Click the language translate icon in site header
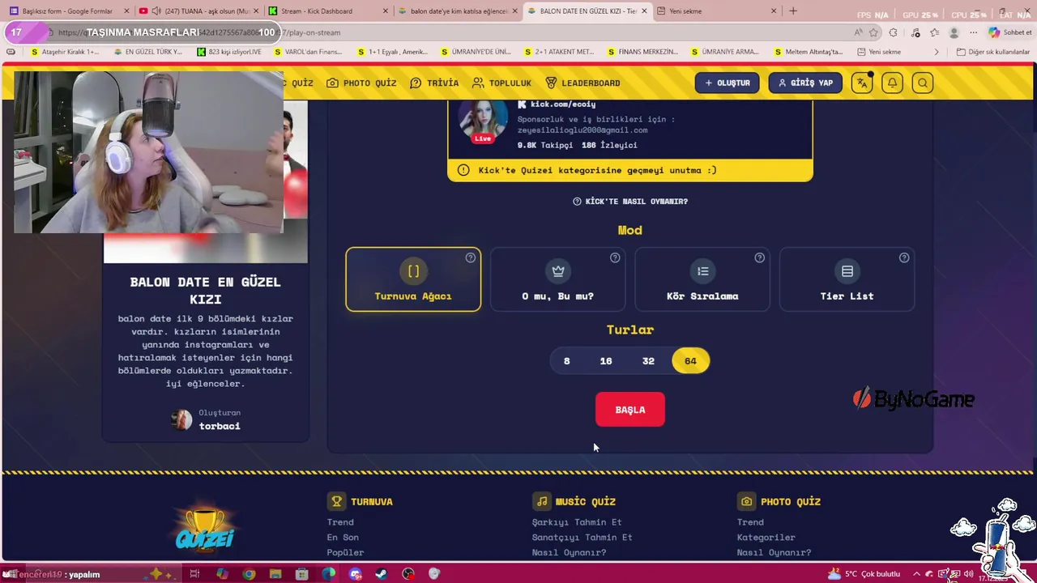Image resolution: width=1037 pixels, height=583 pixels. pos(862,83)
